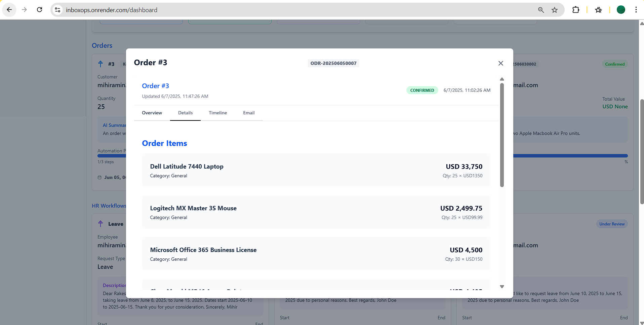Click the CONFIRMED status badge in dialog

tap(422, 90)
